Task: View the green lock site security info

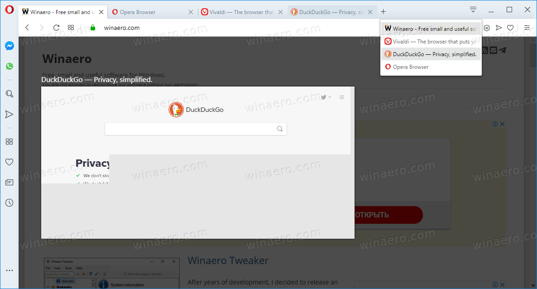Action: tap(92, 28)
